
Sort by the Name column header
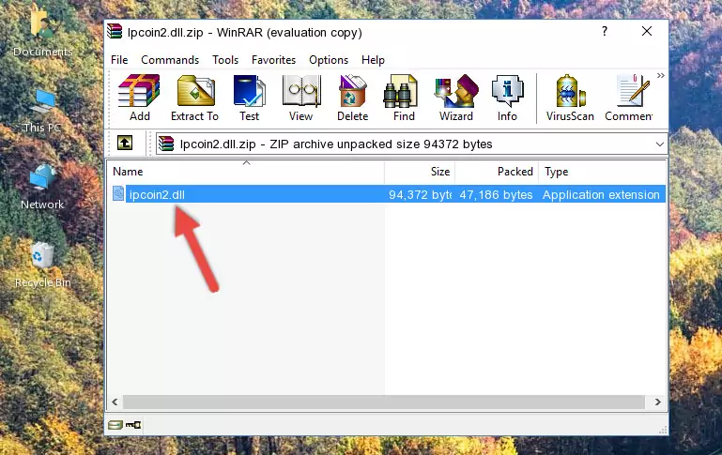point(246,172)
